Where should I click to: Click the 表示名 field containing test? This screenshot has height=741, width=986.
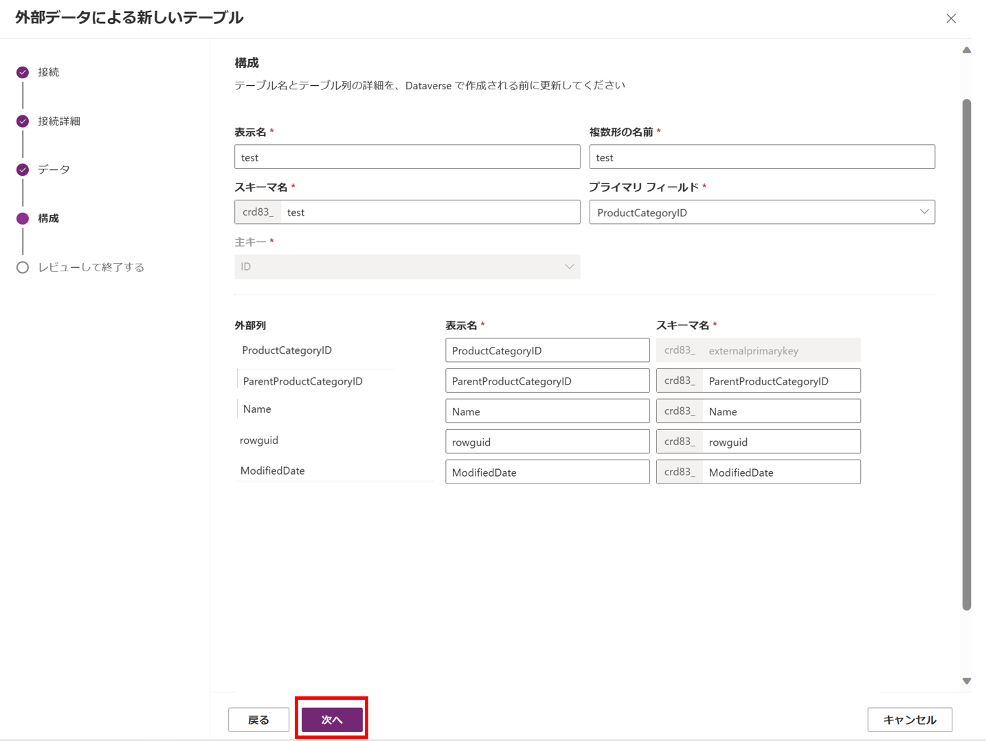click(x=407, y=157)
